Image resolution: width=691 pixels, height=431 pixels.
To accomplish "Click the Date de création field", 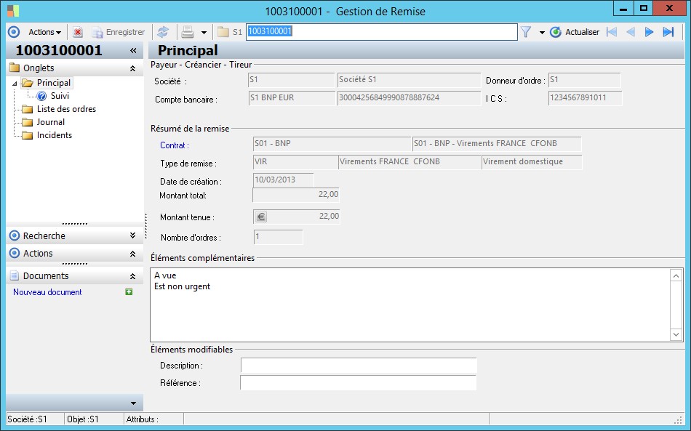I will point(284,180).
